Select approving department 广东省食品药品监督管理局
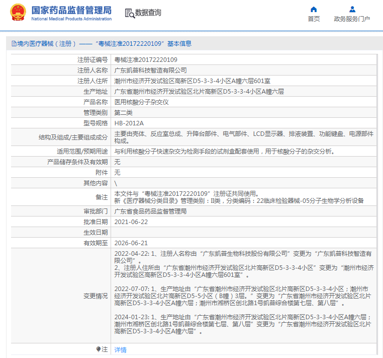This screenshot has height=358, width=383. [x=150, y=211]
